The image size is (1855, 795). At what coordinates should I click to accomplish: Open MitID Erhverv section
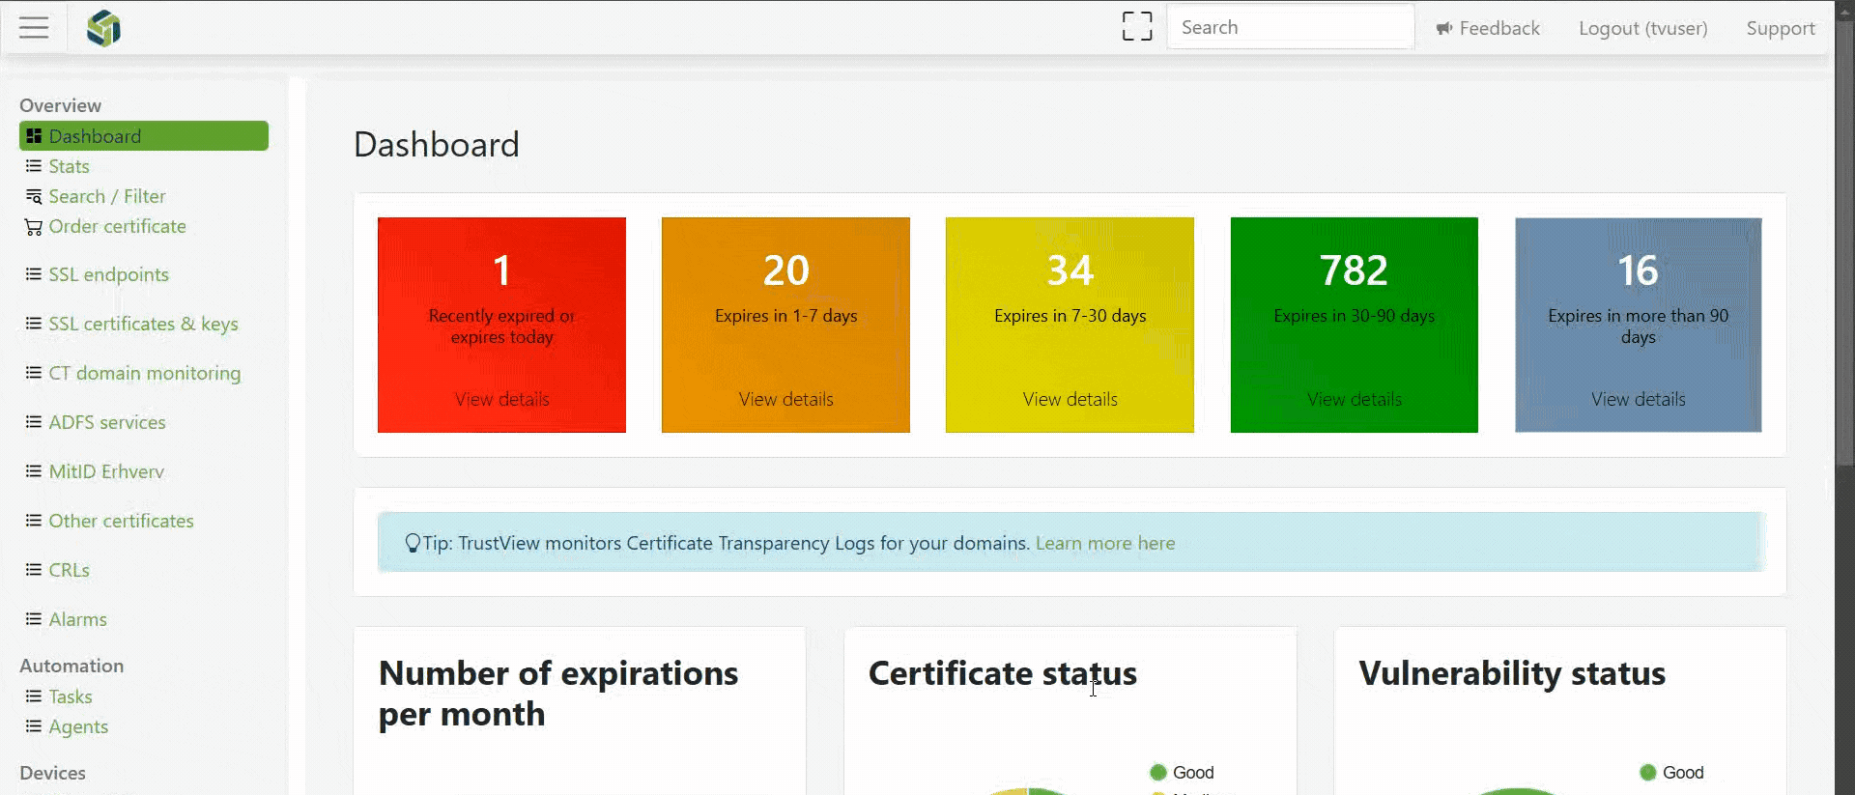[x=106, y=471]
